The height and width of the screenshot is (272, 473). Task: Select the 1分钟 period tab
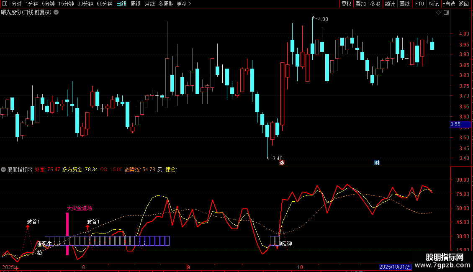point(32,4)
